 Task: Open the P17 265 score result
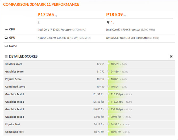coord(46,15)
